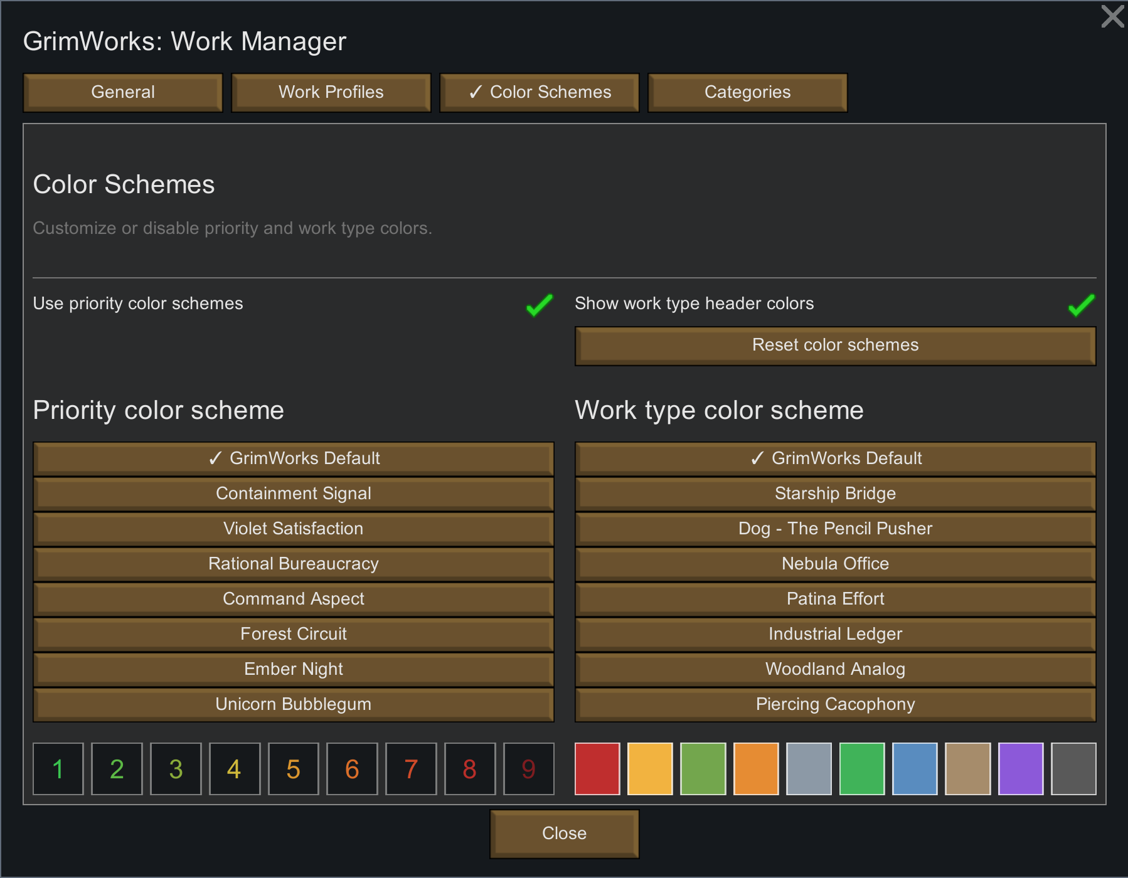This screenshot has height=878, width=1128.
Task: Click priority 1 color box
Action: click(x=58, y=769)
